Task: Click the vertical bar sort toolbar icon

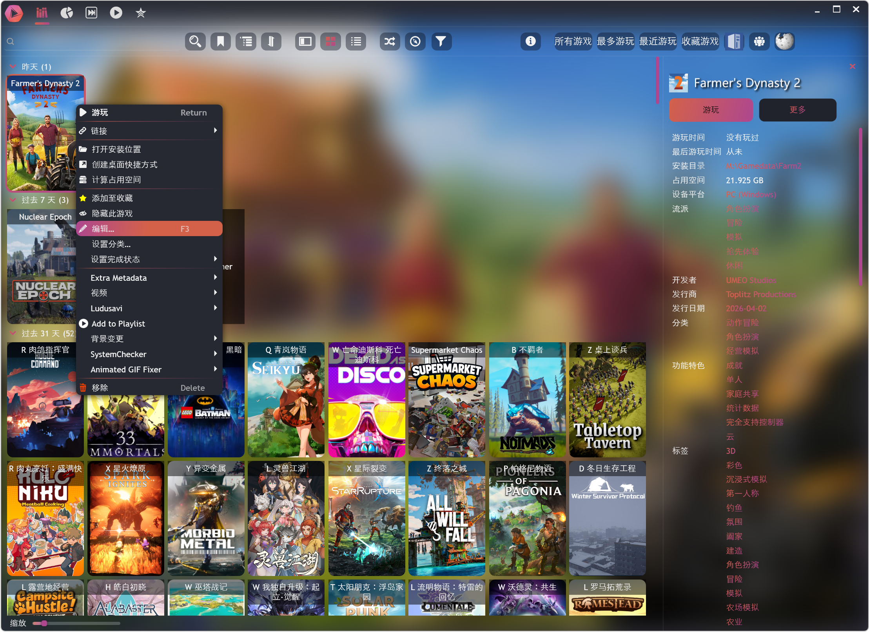Action: click(x=271, y=42)
